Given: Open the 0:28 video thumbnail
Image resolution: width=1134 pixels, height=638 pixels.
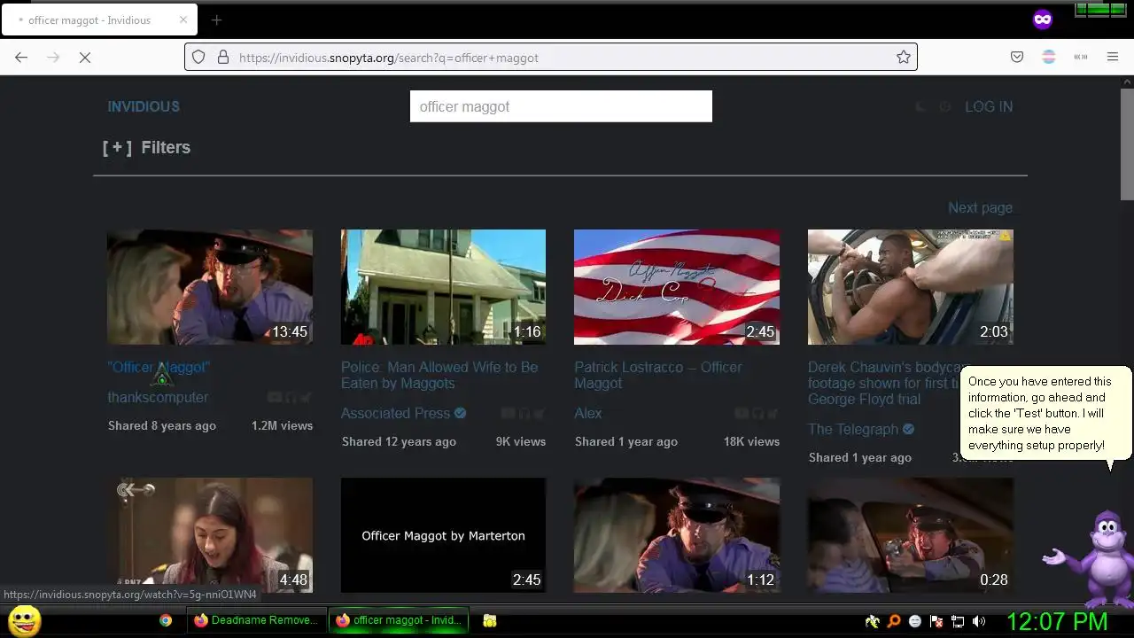Looking at the screenshot, I should pyautogui.click(x=910, y=535).
